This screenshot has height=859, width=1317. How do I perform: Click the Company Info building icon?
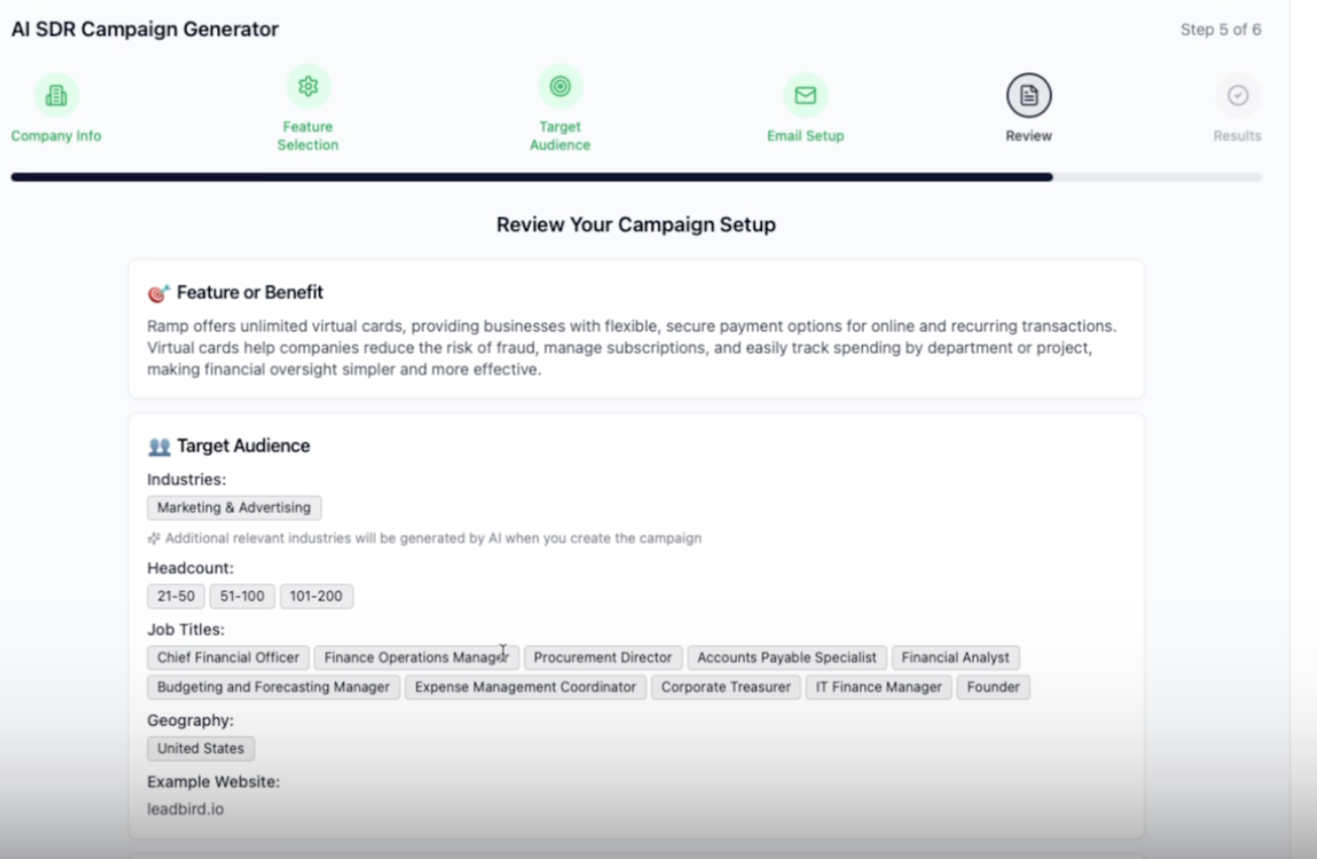pos(57,95)
